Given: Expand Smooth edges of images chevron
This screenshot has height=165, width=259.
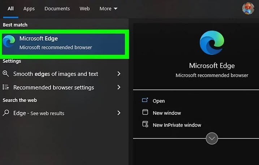Looking at the screenshot, I should (119, 74).
